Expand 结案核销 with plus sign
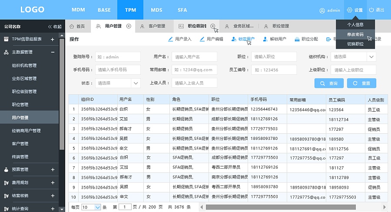Viewport: 391px width, 212px height. coord(53,196)
